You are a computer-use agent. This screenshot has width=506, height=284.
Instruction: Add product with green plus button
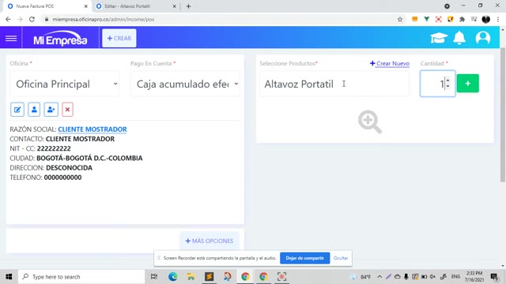click(x=467, y=84)
